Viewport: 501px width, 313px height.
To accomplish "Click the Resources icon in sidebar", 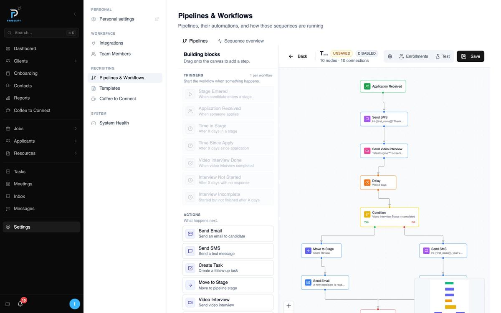I will pos(8,153).
